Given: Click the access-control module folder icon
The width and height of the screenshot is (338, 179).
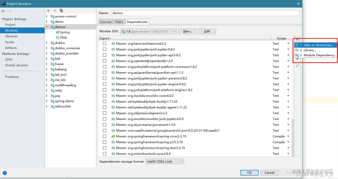Looking at the screenshot, I should (52, 16).
